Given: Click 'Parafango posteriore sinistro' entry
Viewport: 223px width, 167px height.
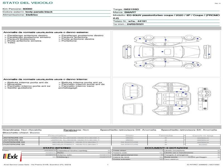Looking at the screenshot, I should click(29, 37).
